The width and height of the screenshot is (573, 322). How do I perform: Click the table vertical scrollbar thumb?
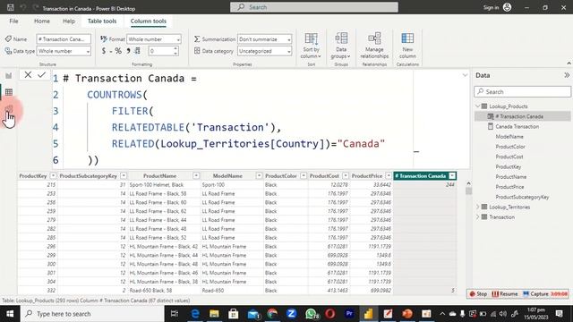pyautogui.click(x=468, y=191)
